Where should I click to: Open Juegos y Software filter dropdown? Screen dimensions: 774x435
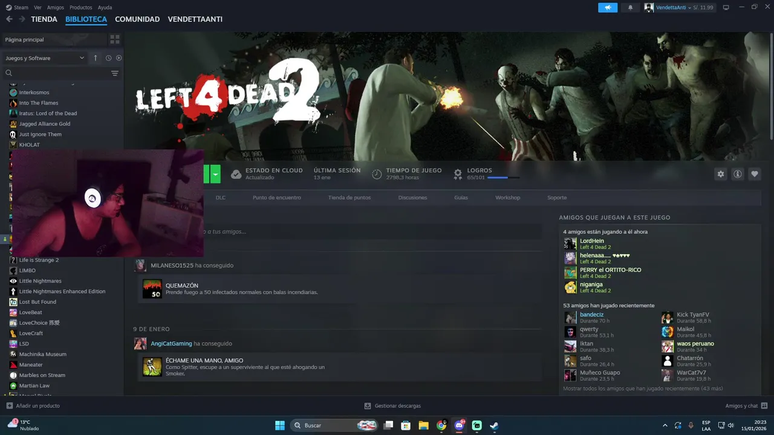click(x=45, y=58)
